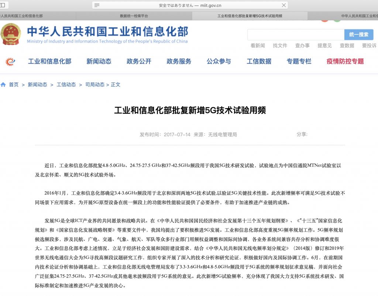Image resolution: width=378 pixels, height=296 pixels.
Task: Open the 专题专栏 navigation menu
Action: tap(299, 62)
